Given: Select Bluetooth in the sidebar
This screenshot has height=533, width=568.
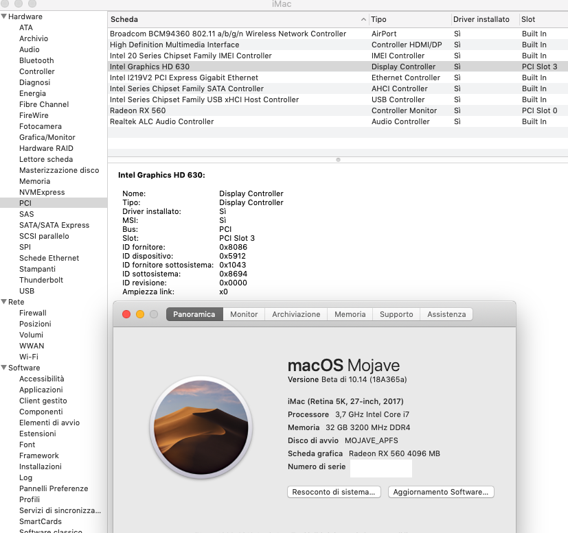Looking at the screenshot, I should pos(36,60).
